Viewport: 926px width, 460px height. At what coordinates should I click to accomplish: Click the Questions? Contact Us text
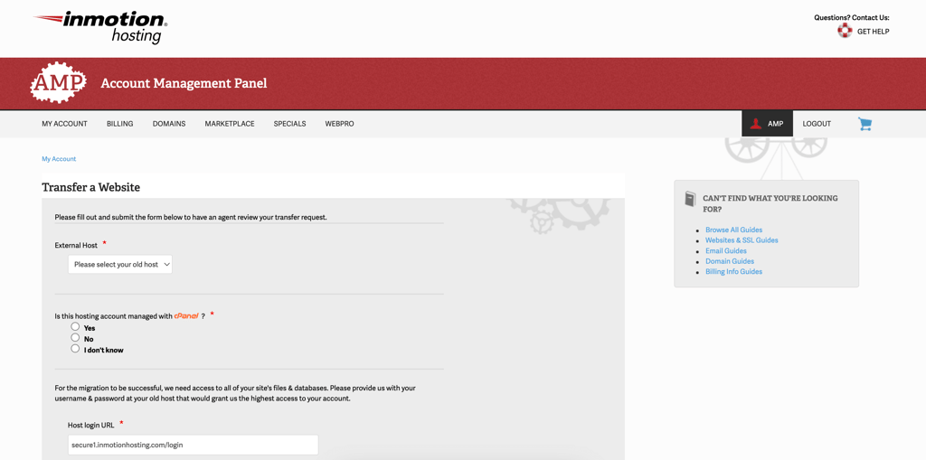click(852, 18)
